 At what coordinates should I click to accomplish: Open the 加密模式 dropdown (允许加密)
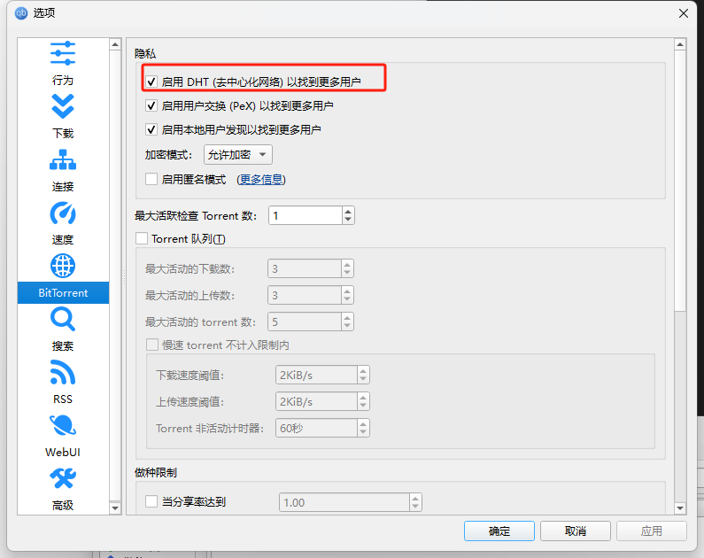(237, 155)
